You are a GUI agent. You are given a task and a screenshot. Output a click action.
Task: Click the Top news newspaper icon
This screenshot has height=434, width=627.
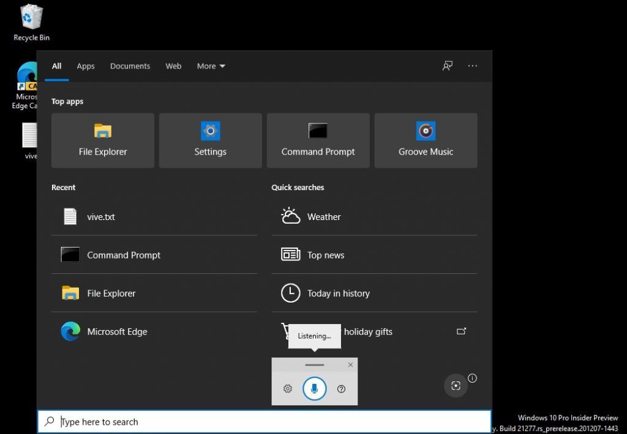291,254
